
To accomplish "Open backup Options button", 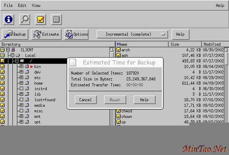I will click(x=76, y=34).
